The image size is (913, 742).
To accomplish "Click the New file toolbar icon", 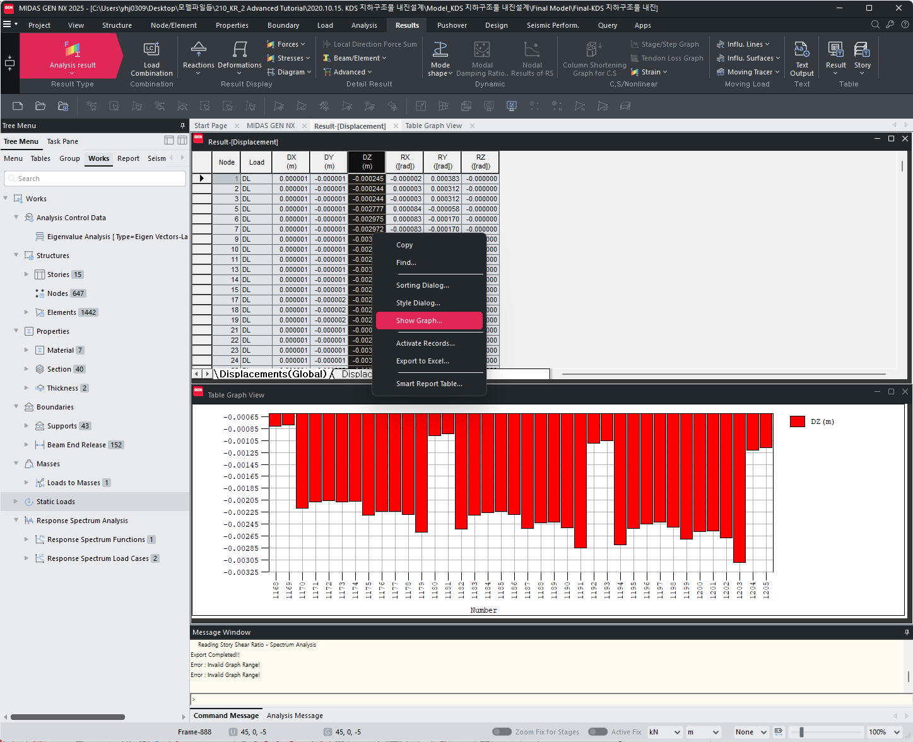I will [x=18, y=106].
